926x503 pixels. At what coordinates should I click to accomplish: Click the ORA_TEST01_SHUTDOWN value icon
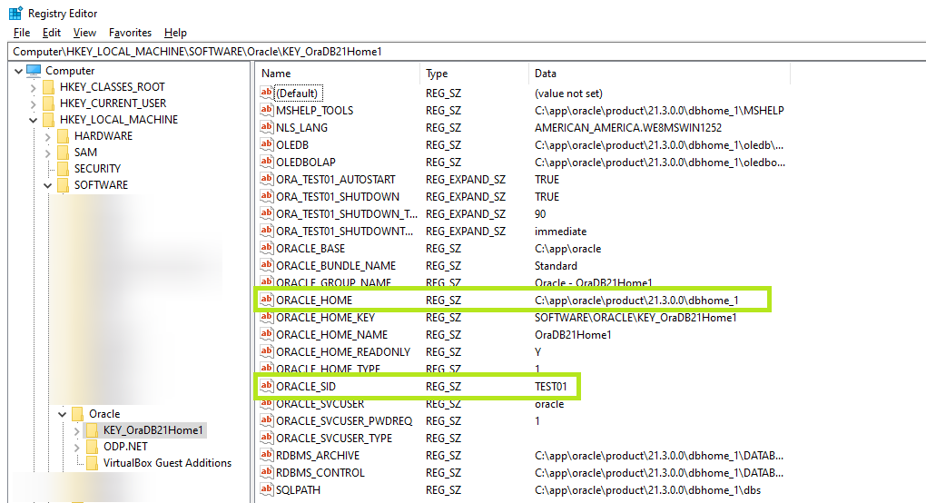click(266, 196)
